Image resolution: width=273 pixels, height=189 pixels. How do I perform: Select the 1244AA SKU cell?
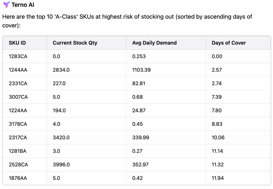click(18, 70)
